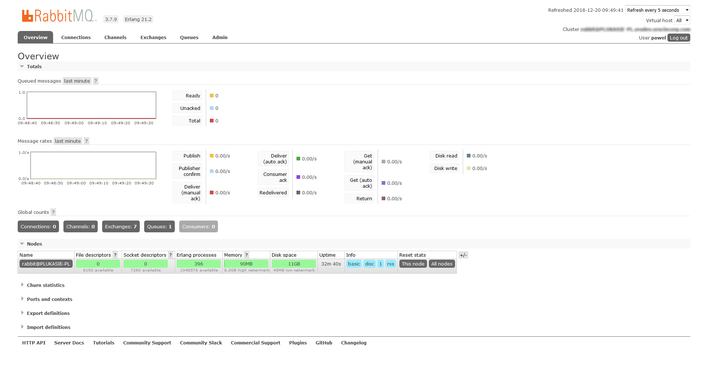Click the Publish rate yellow swatch

tap(212, 156)
